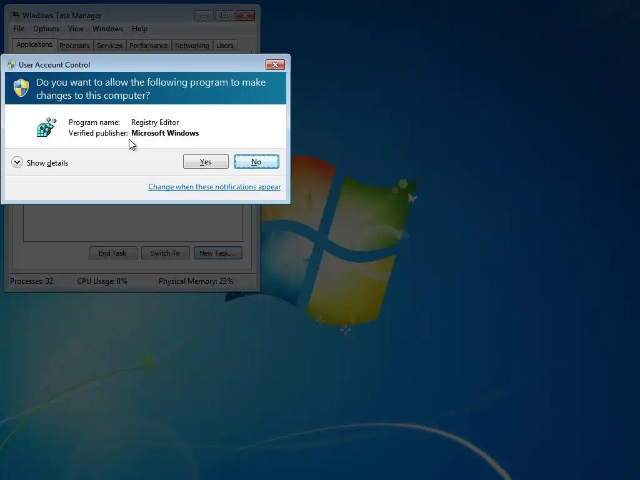Click Yes to allow Registry Editor
640x480 pixels.
[206, 162]
